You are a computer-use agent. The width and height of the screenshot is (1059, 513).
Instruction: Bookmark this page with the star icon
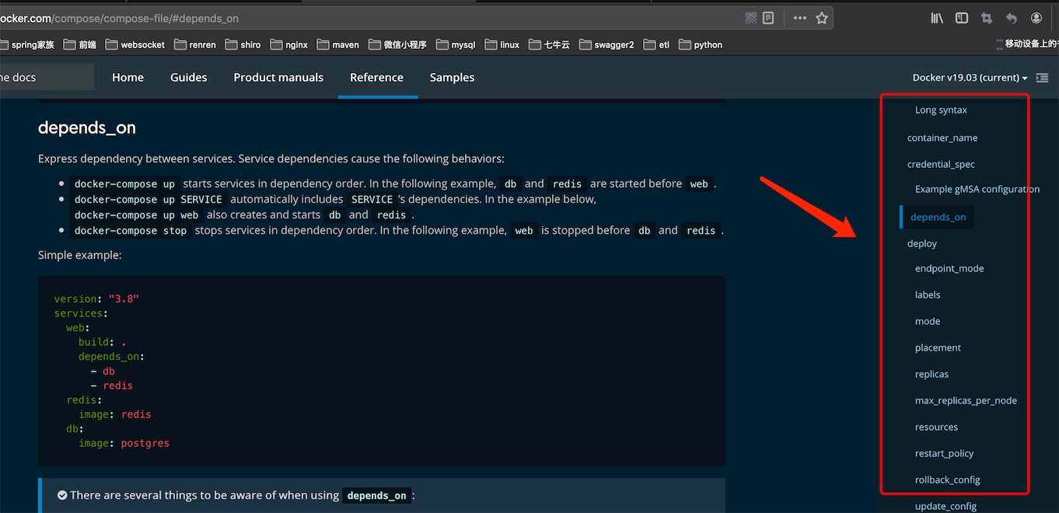coord(822,18)
